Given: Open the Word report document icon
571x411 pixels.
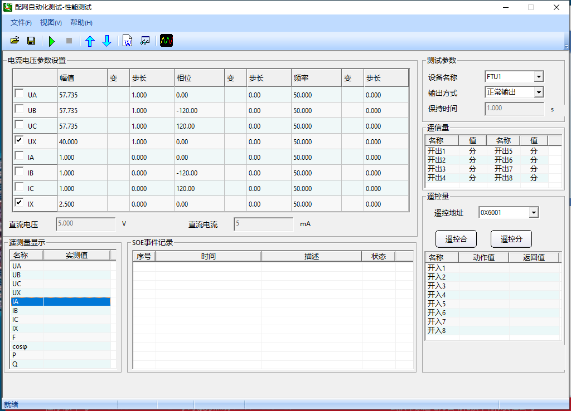Looking at the screenshot, I should 128,41.
